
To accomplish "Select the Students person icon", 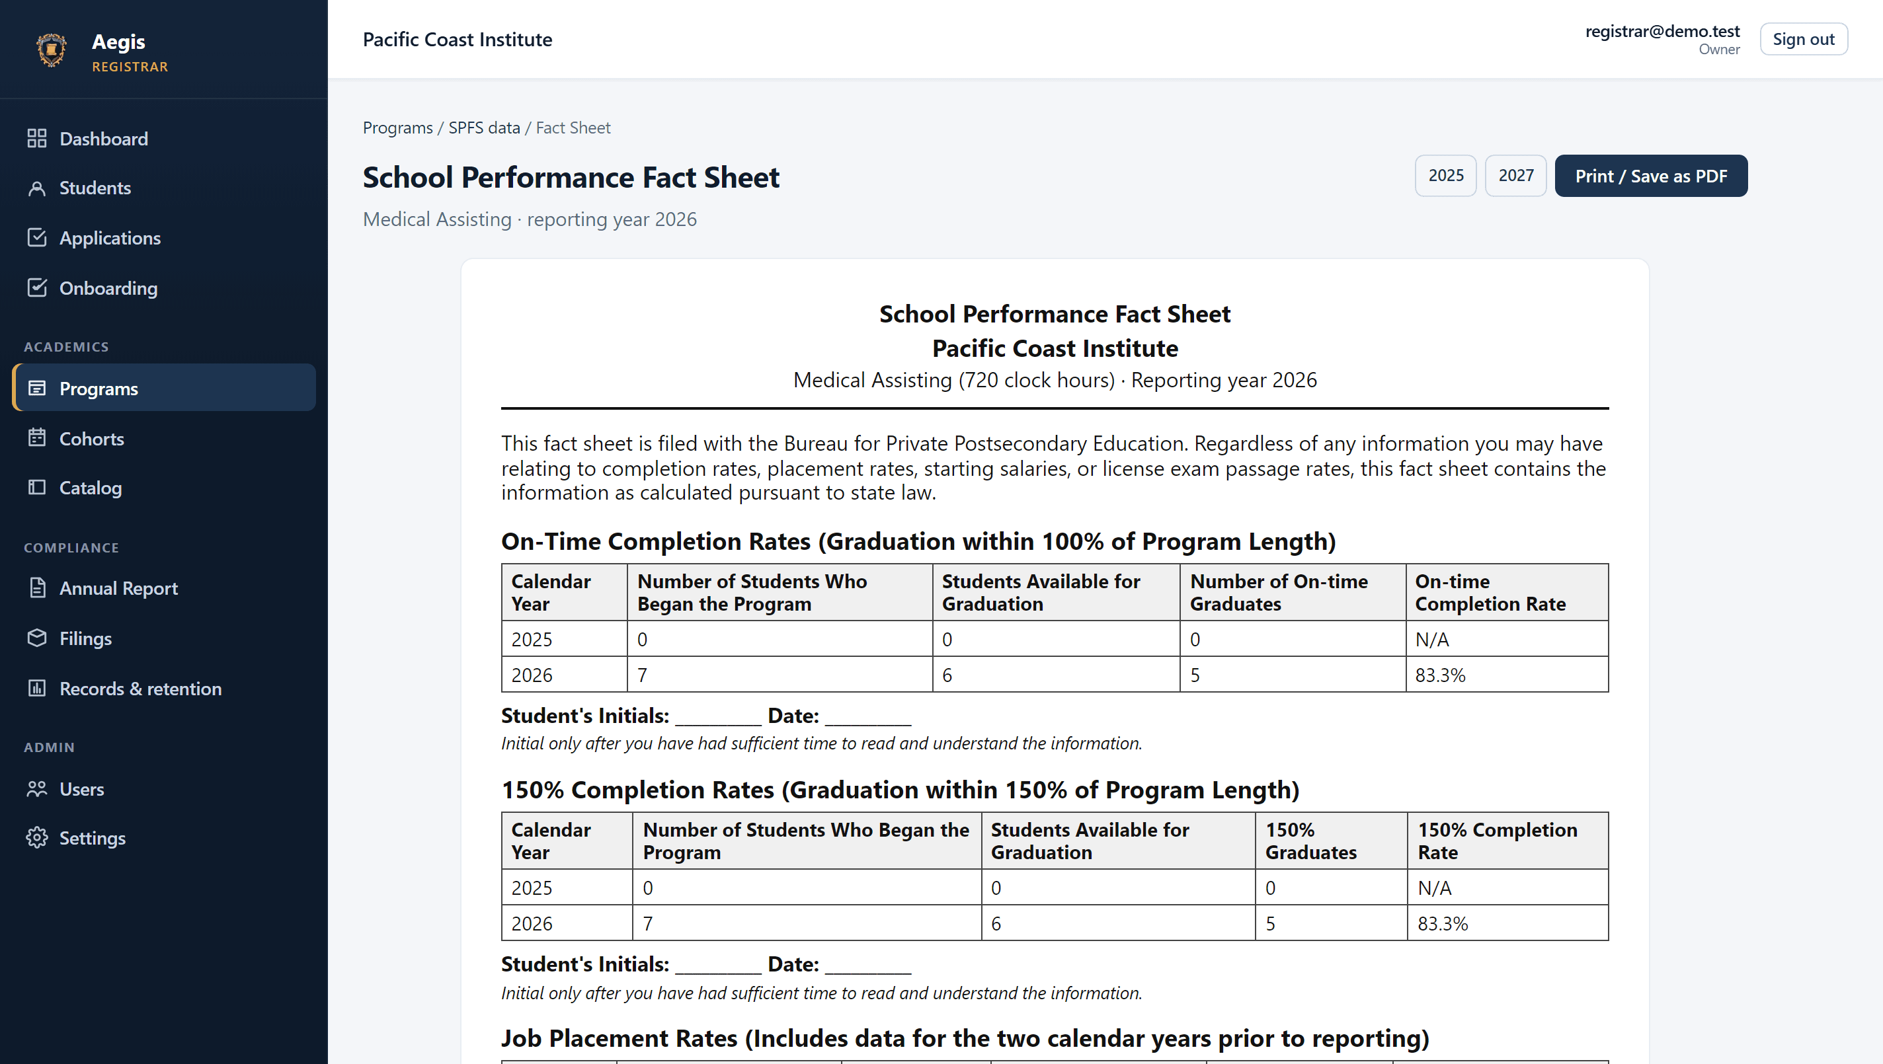I will click(36, 188).
